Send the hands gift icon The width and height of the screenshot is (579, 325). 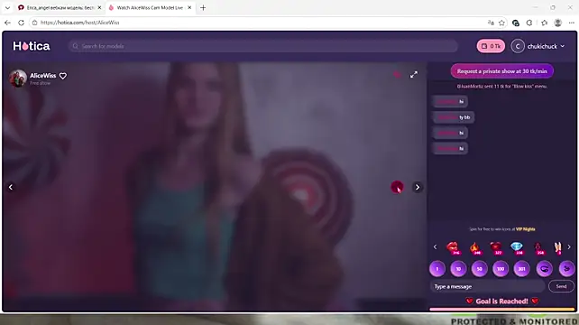(x=557, y=247)
